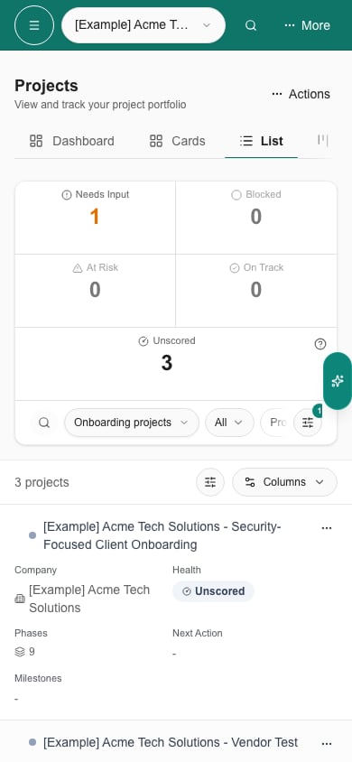Select the List tab
Image resolution: width=352 pixels, height=762 pixels.
tap(261, 141)
